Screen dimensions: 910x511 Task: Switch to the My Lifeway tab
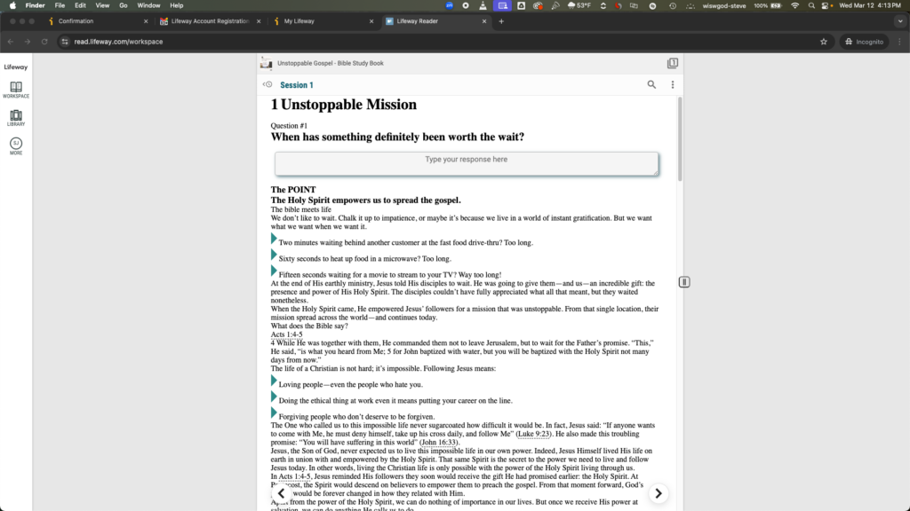tap(299, 21)
